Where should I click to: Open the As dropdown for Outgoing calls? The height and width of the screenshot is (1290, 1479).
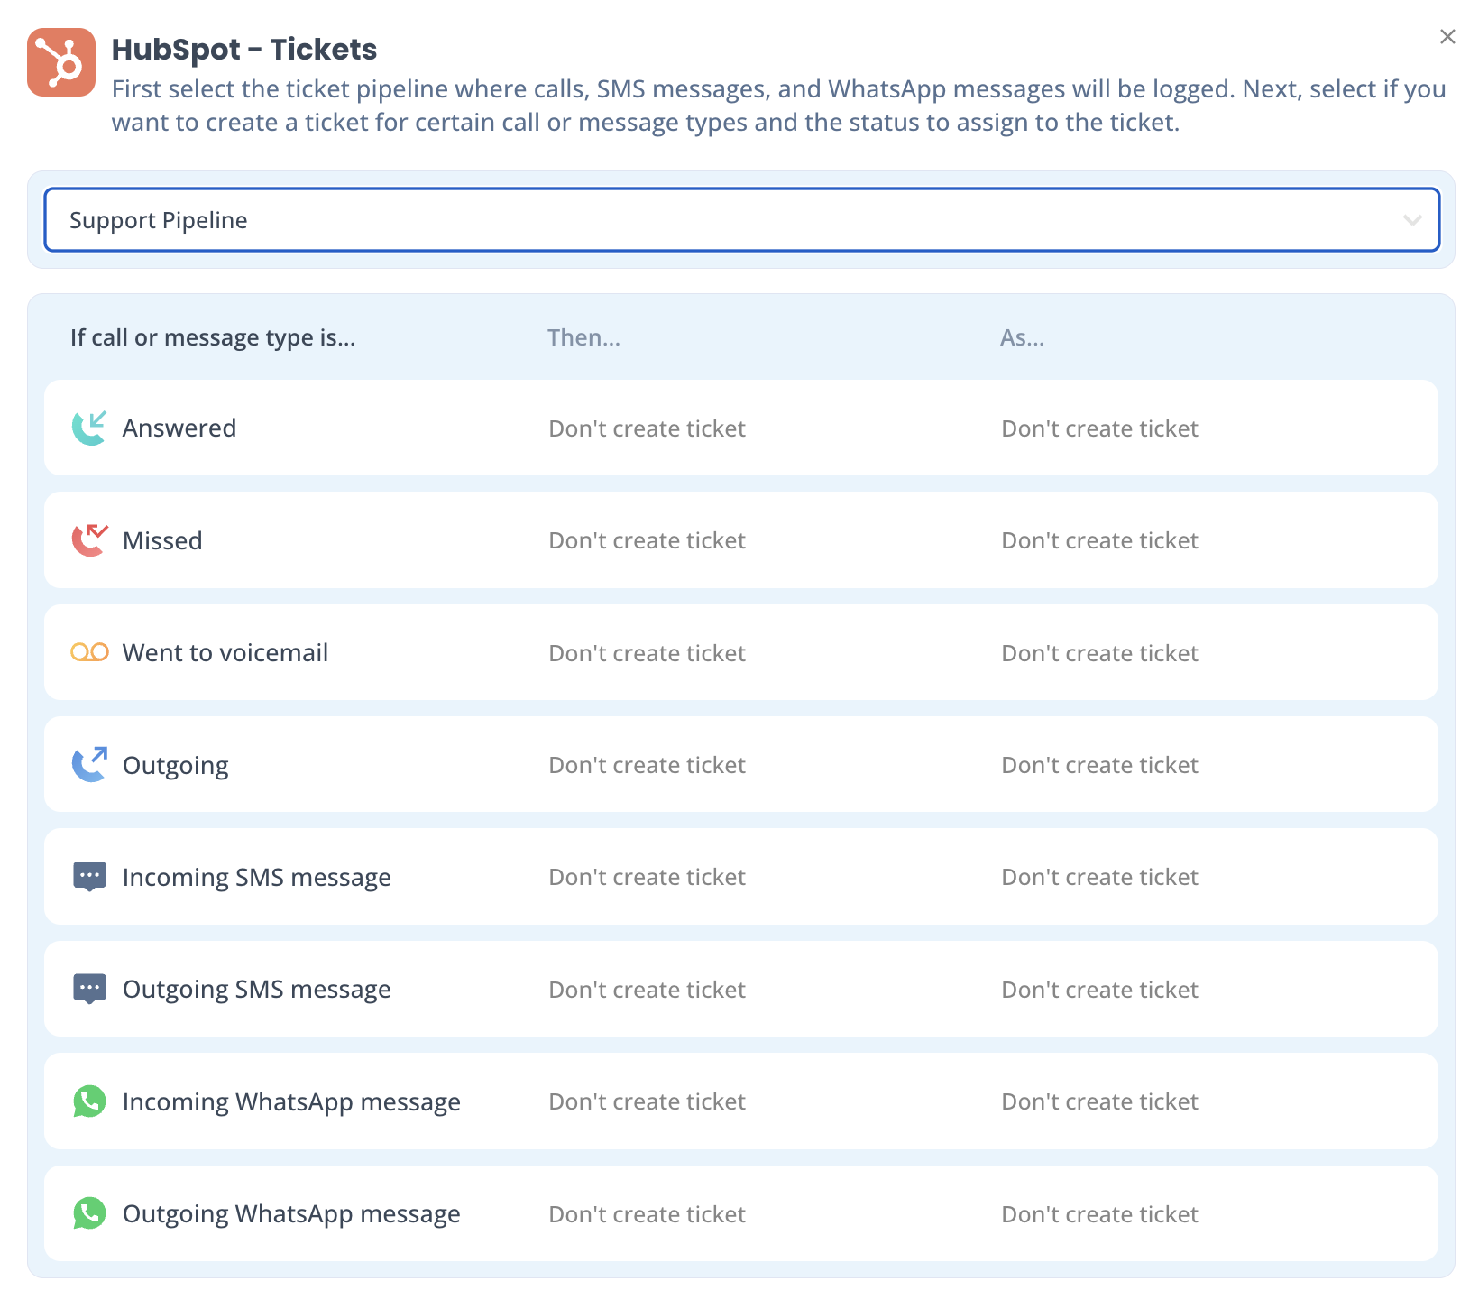point(1100,765)
